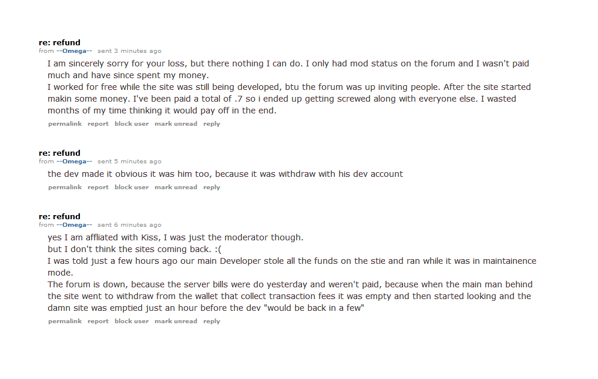Reply to the message sent 6 minutes ago
This screenshot has height=379, width=598.
(211, 321)
